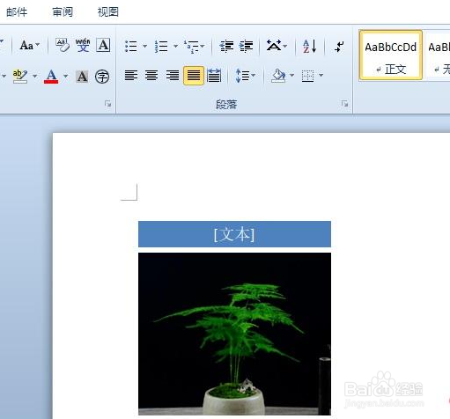Screen dimensions: 450x419
Task: Click the Change Case Aa button
Action: coord(26,46)
